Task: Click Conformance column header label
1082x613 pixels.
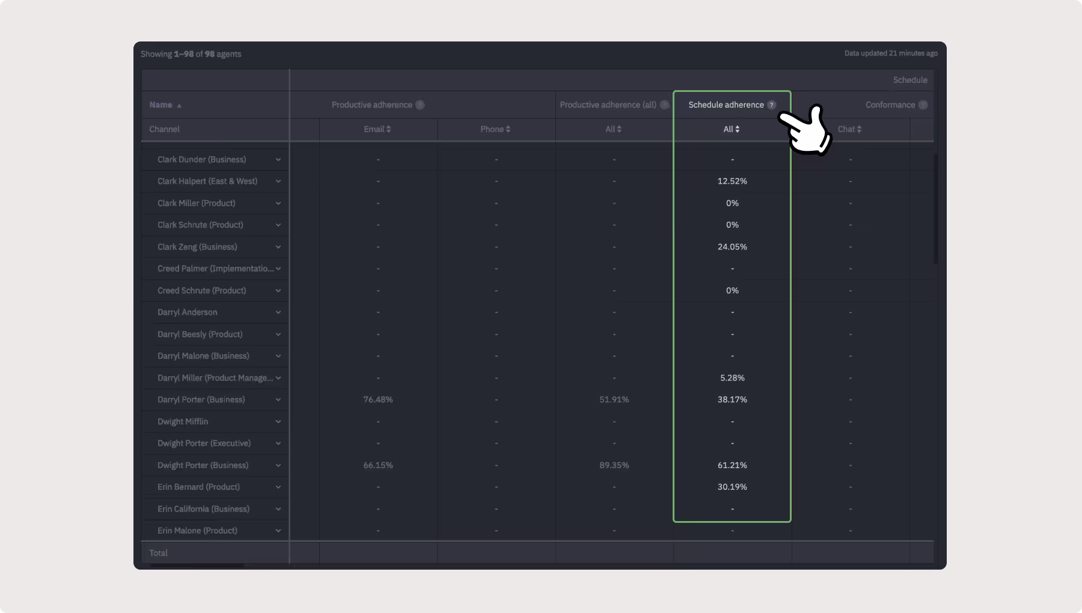Action: click(x=890, y=105)
